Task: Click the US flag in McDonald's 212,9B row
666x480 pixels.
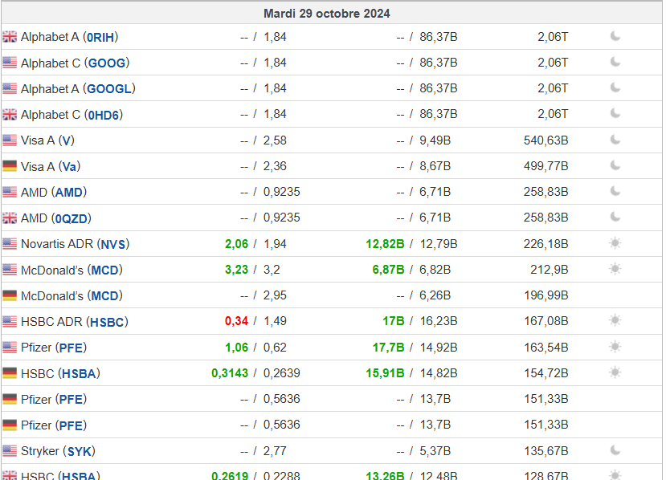Action: [x=10, y=270]
